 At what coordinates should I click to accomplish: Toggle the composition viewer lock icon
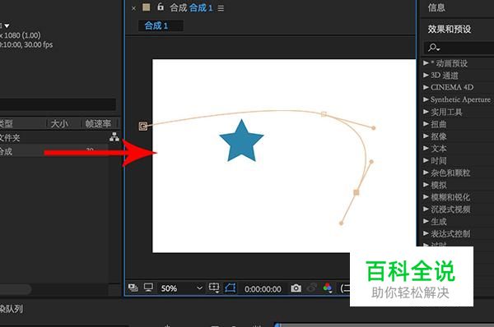click(161, 7)
